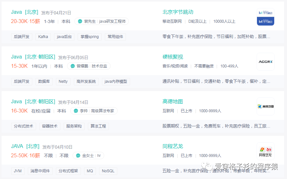The image size is (287, 179).
Task: Click the 高德地图 company logo
Action: coord(266,106)
